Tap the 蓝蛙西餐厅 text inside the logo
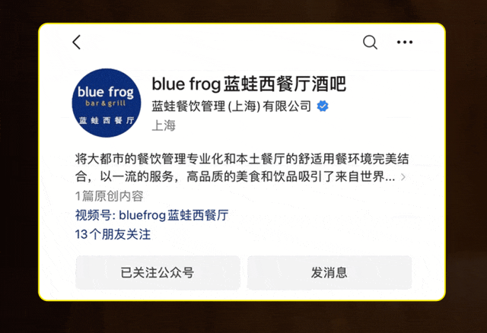 (107, 120)
